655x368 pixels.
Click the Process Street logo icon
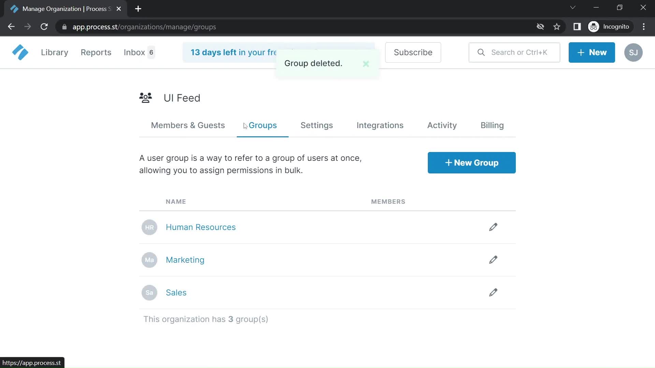[20, 52]
